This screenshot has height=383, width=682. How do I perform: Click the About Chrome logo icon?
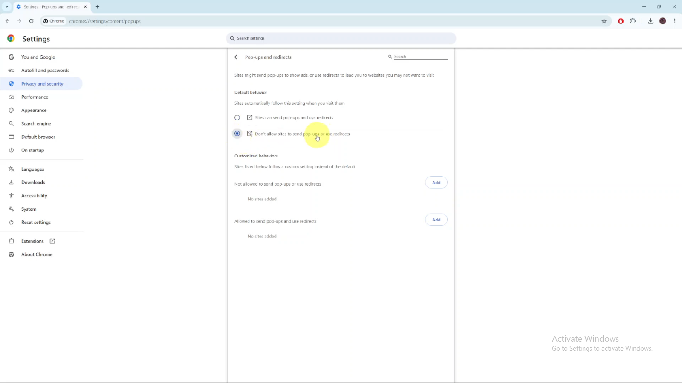(12, 254)
